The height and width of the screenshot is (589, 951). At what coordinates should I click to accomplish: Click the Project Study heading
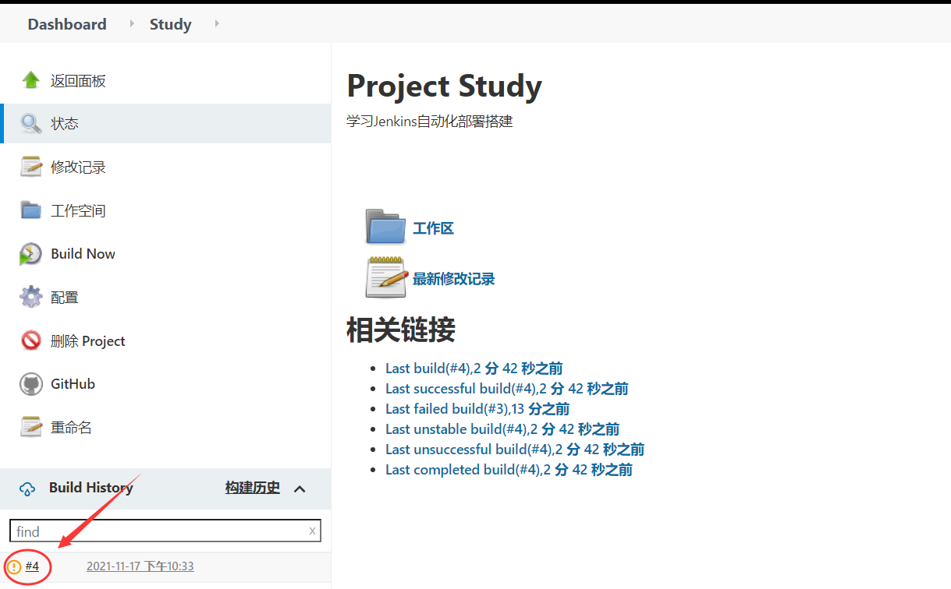tap(444, 86)
